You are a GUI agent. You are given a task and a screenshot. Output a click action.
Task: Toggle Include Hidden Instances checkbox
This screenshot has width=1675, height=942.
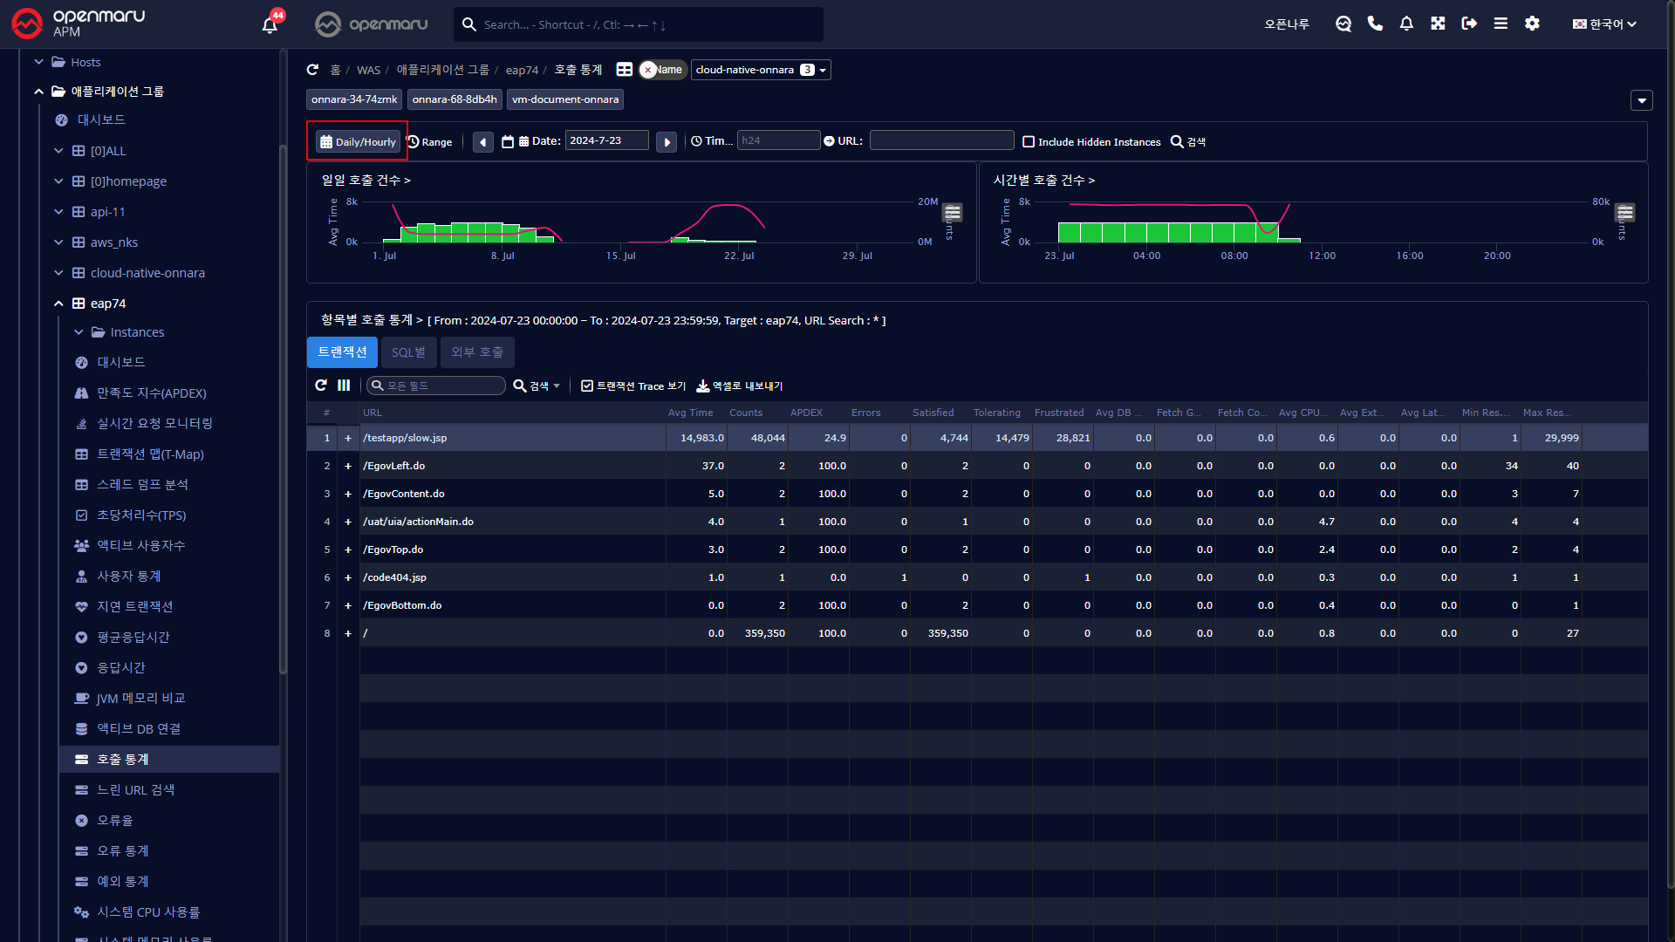coord(1029,141)
